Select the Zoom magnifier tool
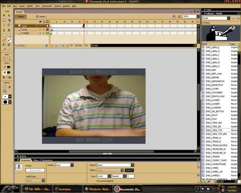The width and height of the screenshot is (241, 193). tap(9, 58)
